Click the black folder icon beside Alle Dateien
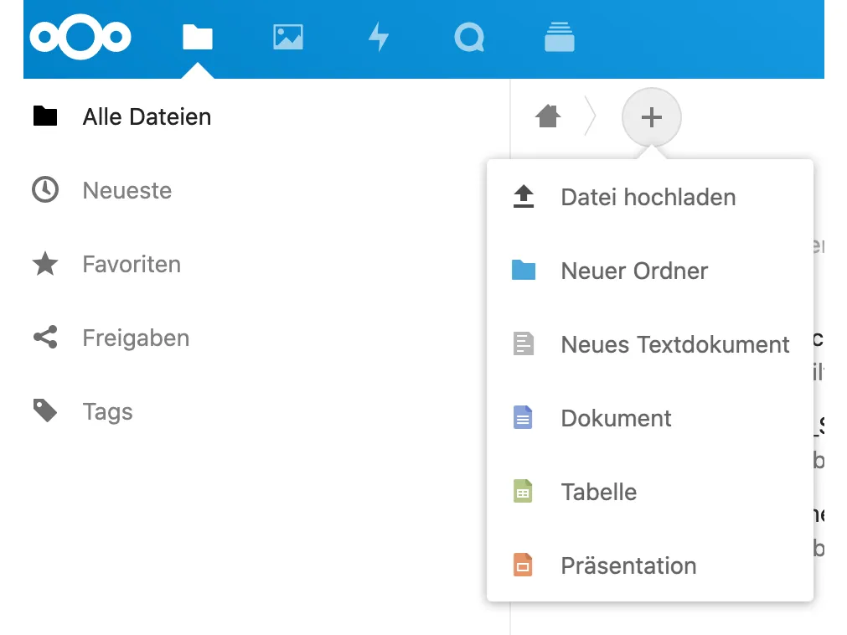The height and width of the screenshot is (635, 847). [x=45, y=116]
